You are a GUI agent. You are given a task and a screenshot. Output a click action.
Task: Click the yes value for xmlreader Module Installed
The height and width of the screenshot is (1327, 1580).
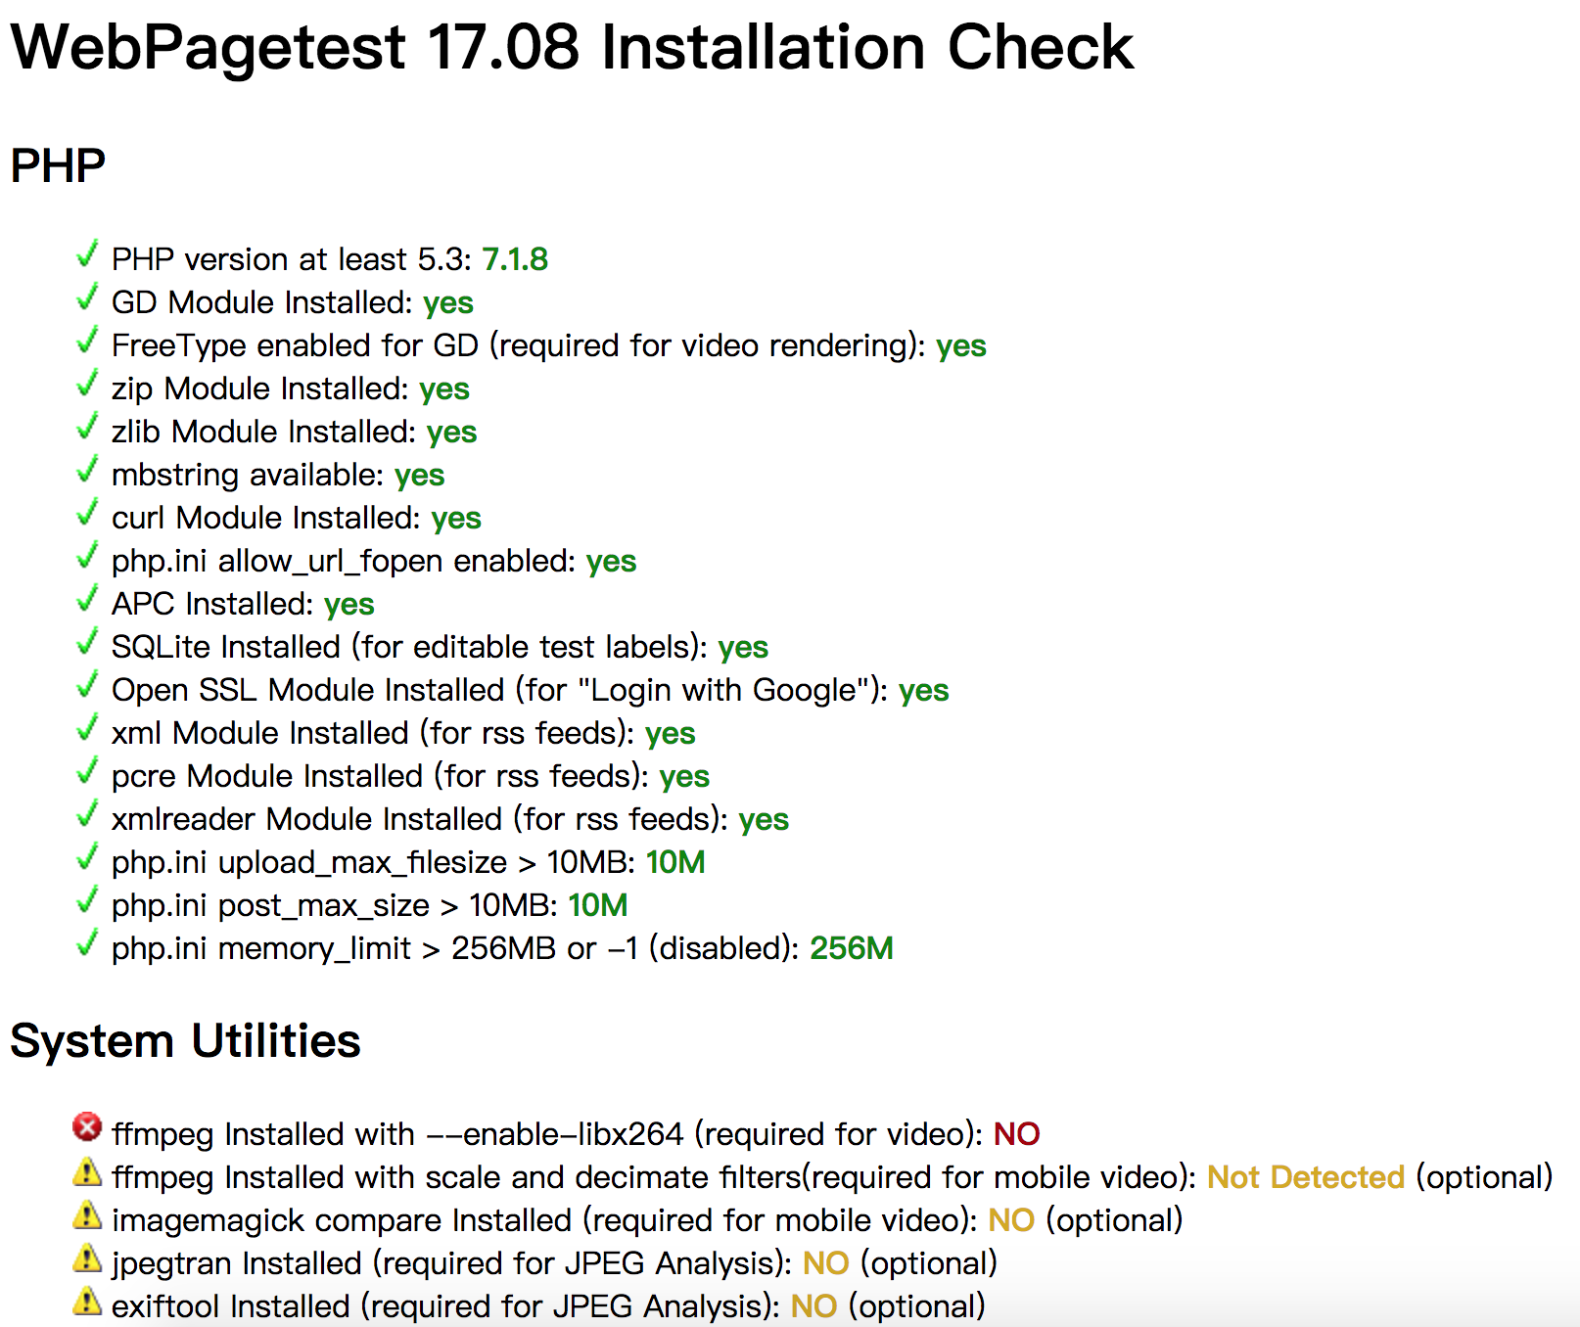(x=764, y=820)
